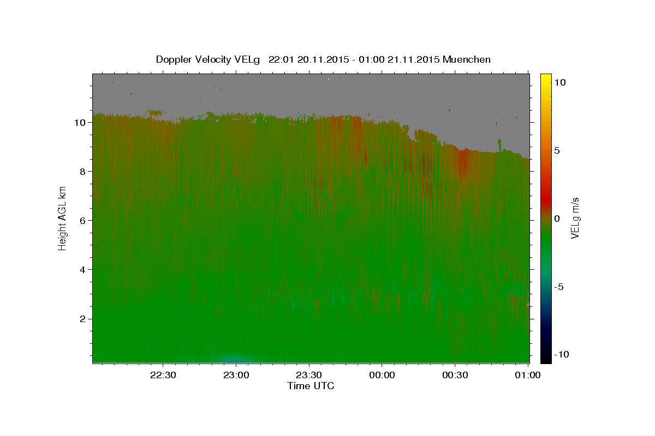Click the 'Muenchen' location label in title
Viewport: 655px width, 436px height.
(467, 59)
